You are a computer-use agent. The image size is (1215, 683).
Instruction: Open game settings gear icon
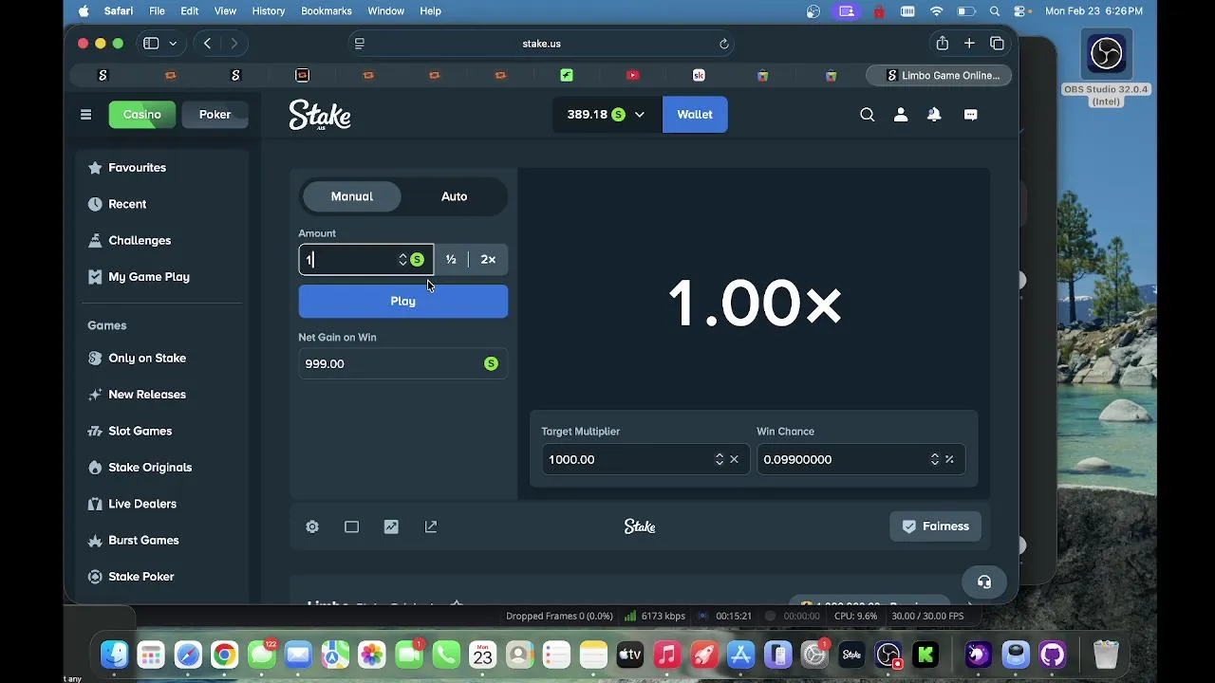pyautogui.click(x=312, y=526)
